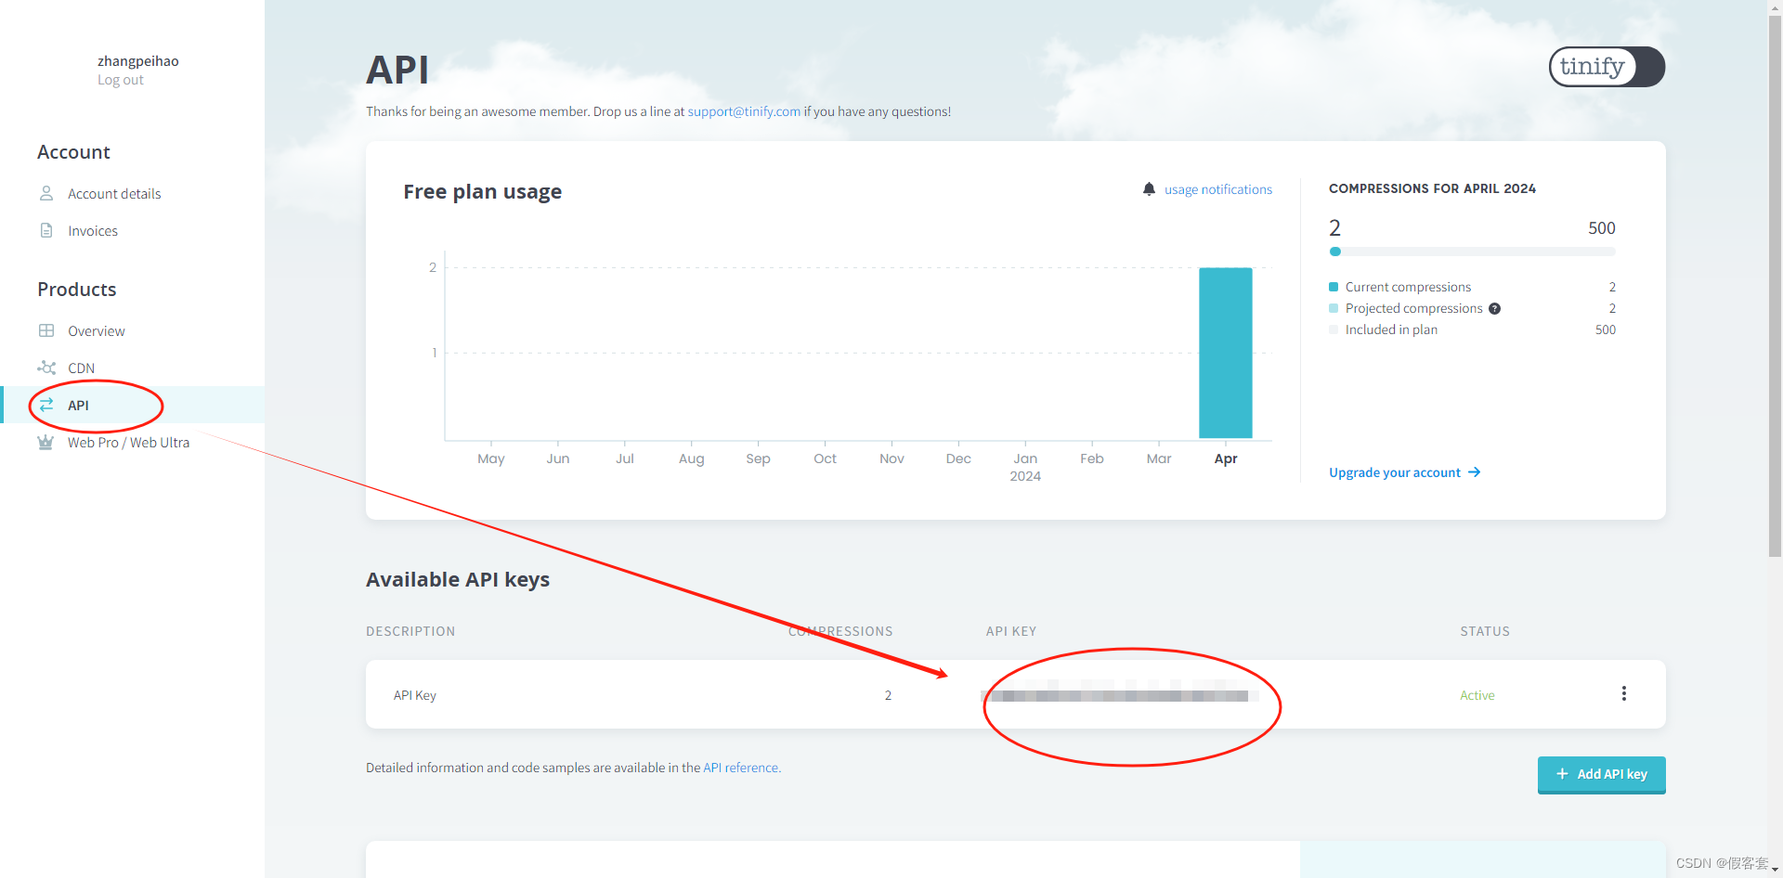Click the Current compressions legend swatch
The width and height of the screenshot is (1783, 878).
click(x=1334, y=287)
